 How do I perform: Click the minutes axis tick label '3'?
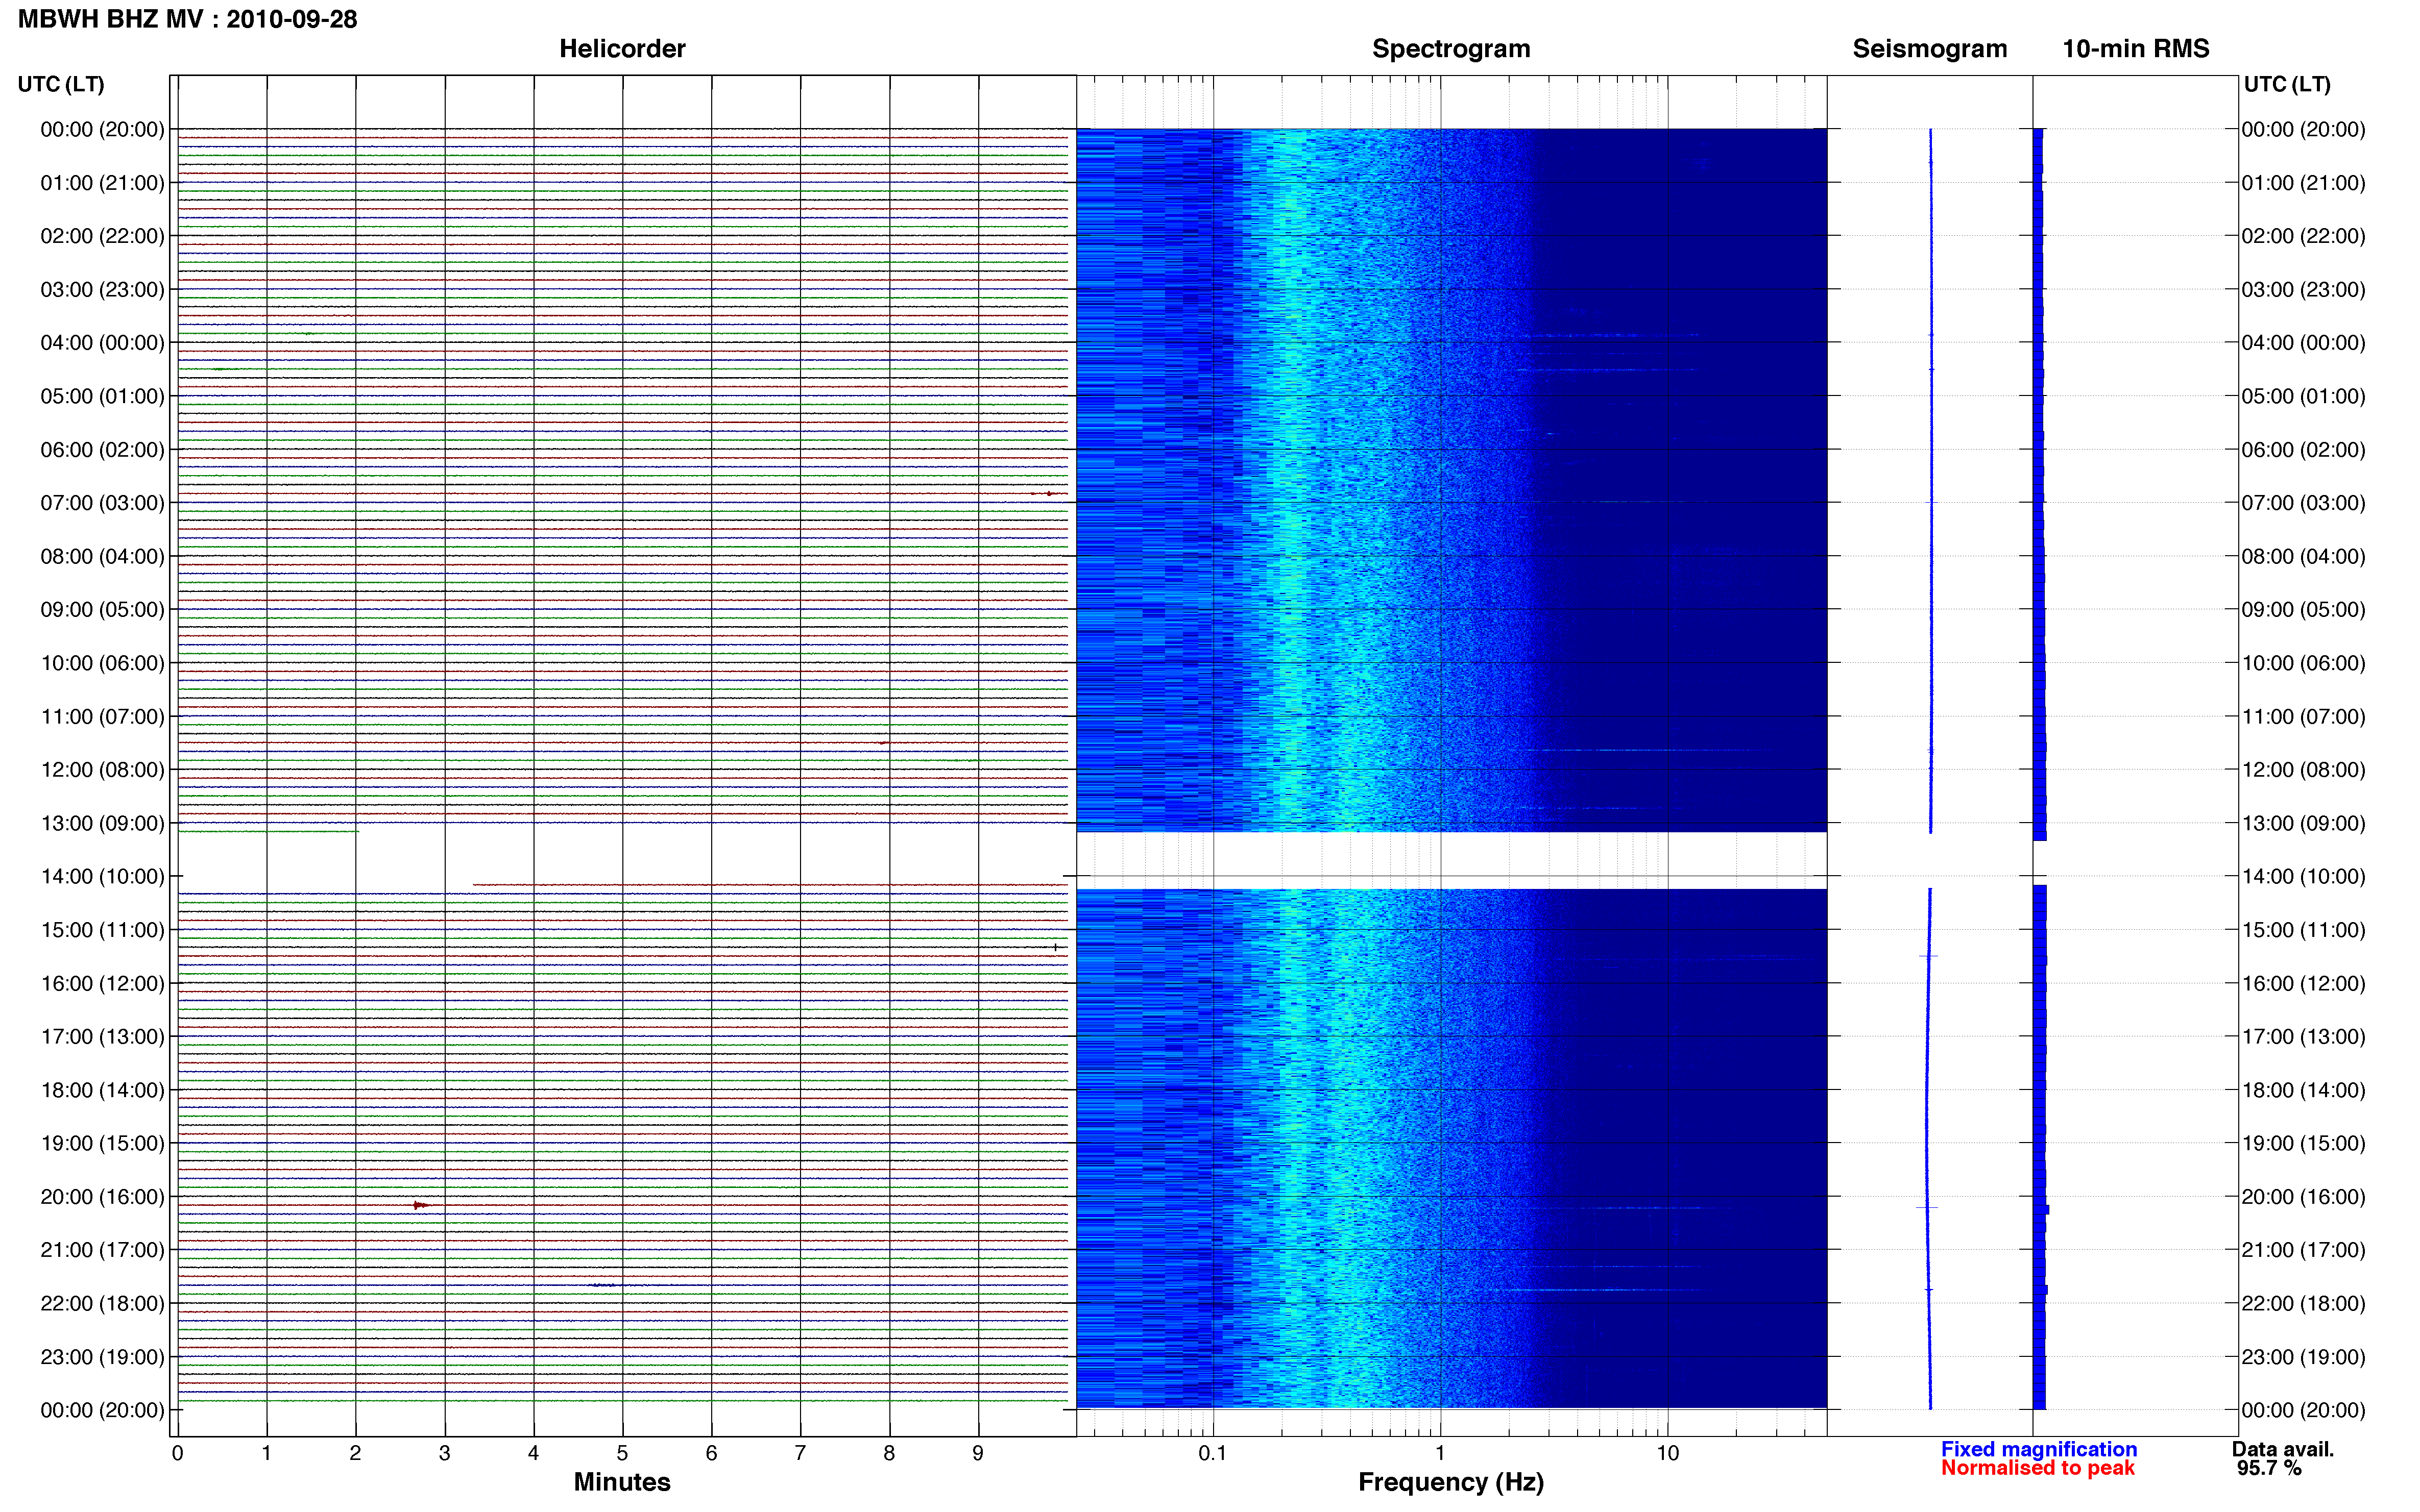click(444, 1453)
